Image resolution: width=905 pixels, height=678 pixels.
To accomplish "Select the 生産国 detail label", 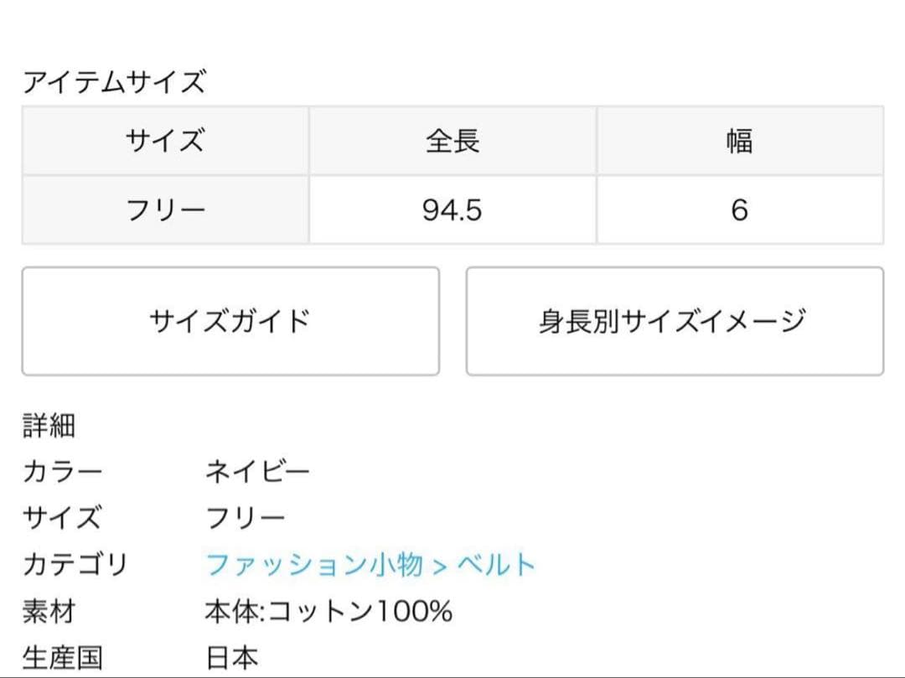I will 62,658.
